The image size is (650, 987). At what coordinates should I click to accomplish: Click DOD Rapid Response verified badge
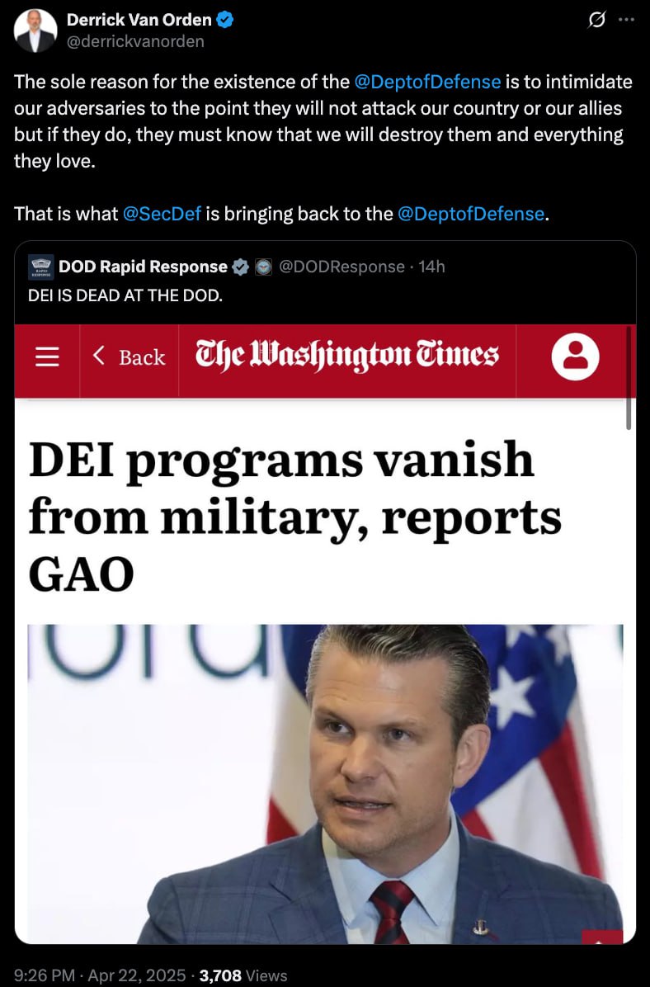click(240, 267)
